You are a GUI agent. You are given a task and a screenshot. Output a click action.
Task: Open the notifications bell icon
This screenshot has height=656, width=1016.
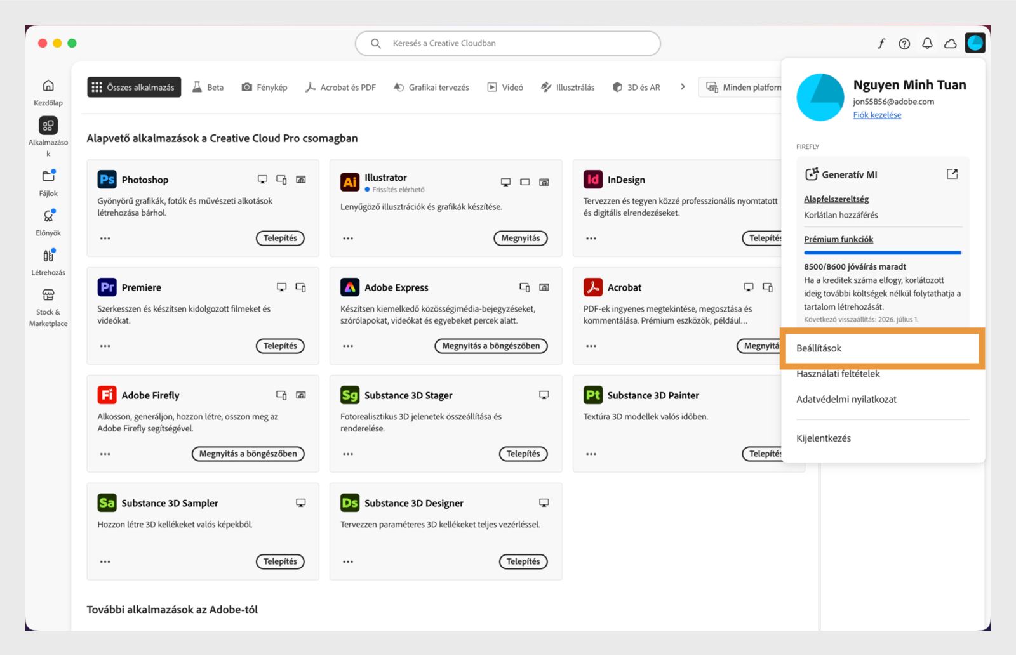pos(927,43)
